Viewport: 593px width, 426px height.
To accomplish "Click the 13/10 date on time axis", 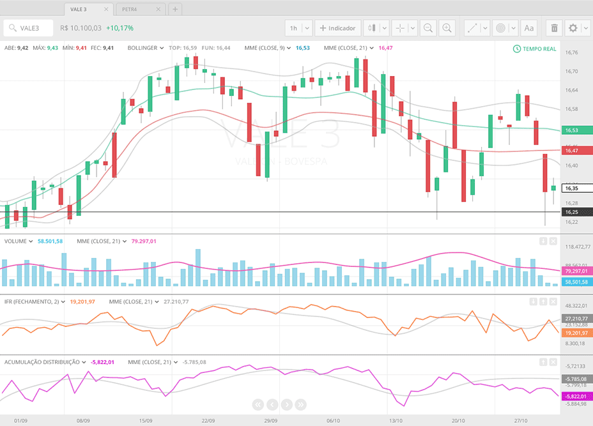I will [396, 421].
